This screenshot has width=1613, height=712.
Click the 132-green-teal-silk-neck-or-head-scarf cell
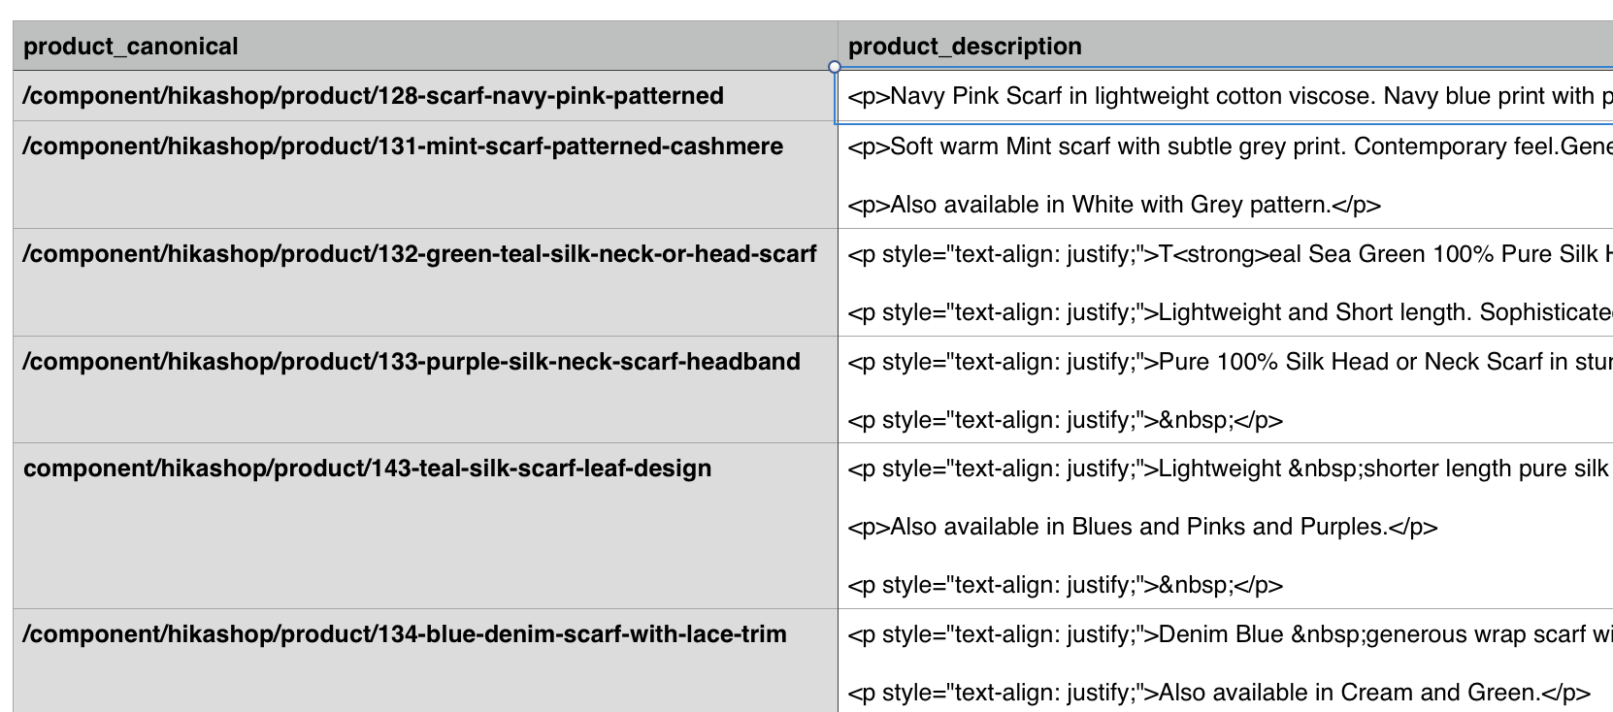[419, 254]
